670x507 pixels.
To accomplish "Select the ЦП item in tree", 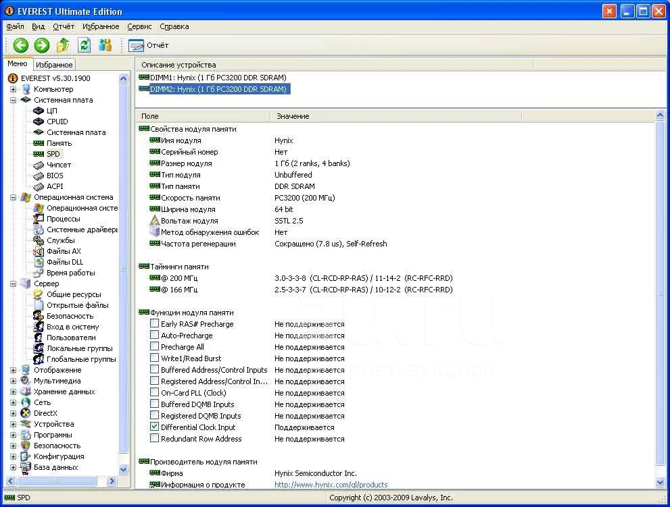I will point(51,111).
